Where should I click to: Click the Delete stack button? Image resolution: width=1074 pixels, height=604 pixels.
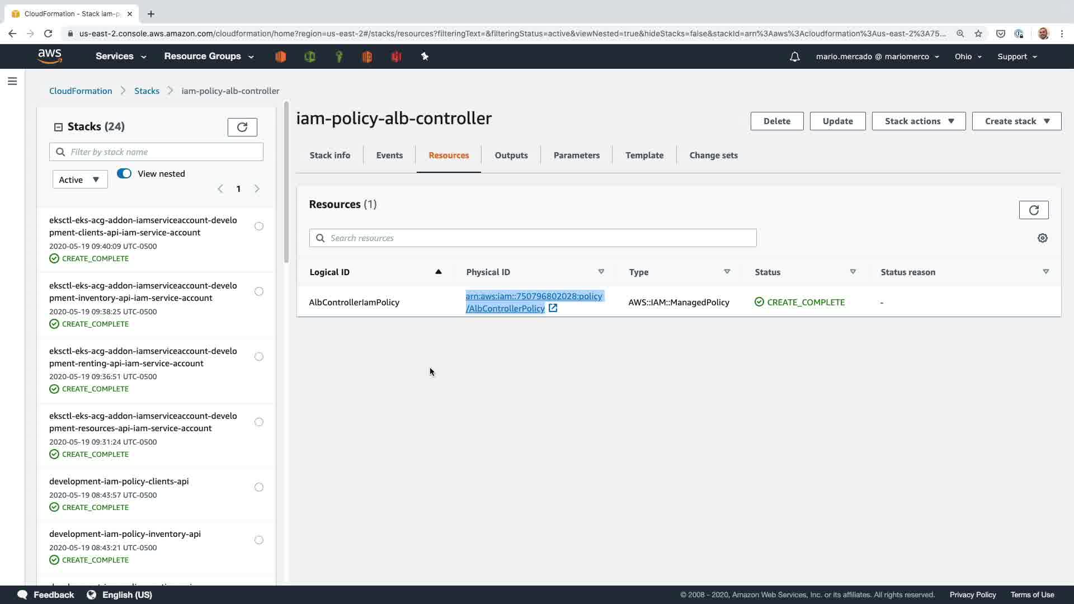[776, 121]
